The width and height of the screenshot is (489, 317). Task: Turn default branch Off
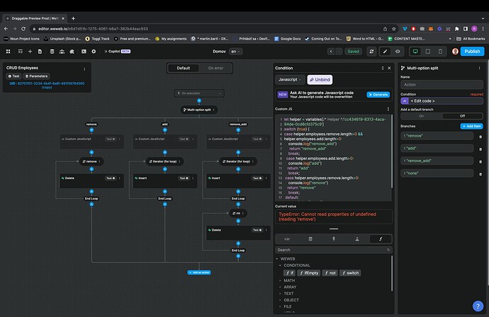pos(462,116)
